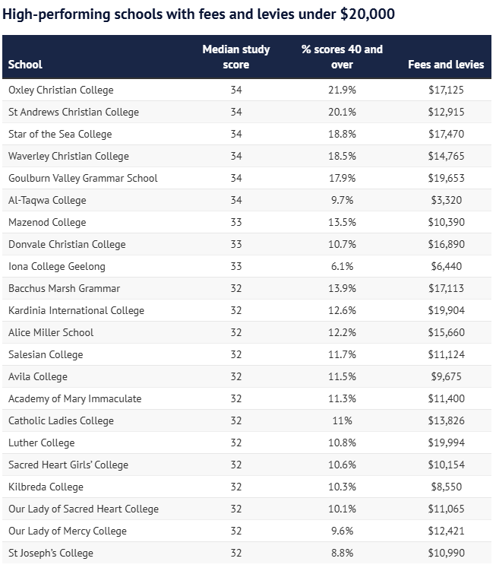Click St Joseph's College 8.8% value

(342, 554)
